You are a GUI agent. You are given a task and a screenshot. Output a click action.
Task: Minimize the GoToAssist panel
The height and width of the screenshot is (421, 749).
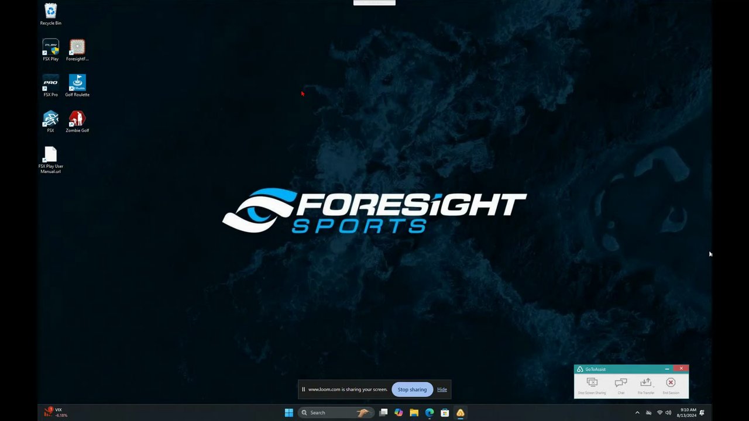pos(667,369)
